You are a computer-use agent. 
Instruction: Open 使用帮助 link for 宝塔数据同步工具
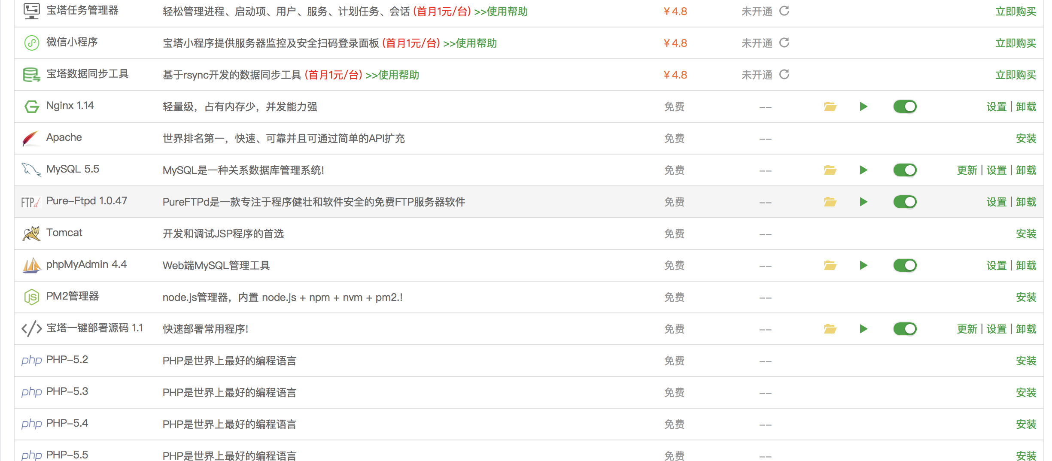pyautogui.click(x=392, y=75)
